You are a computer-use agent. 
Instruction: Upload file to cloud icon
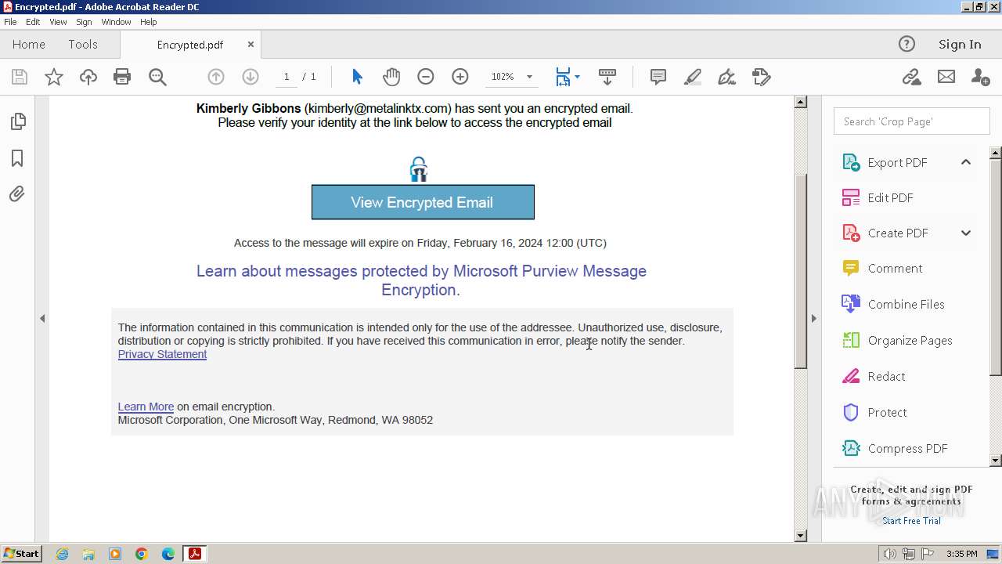[x=88, y=77]
